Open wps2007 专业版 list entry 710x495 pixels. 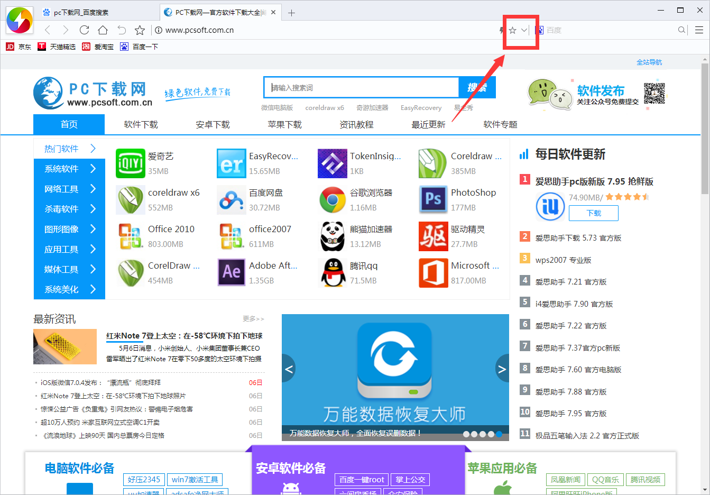[564, 260]
